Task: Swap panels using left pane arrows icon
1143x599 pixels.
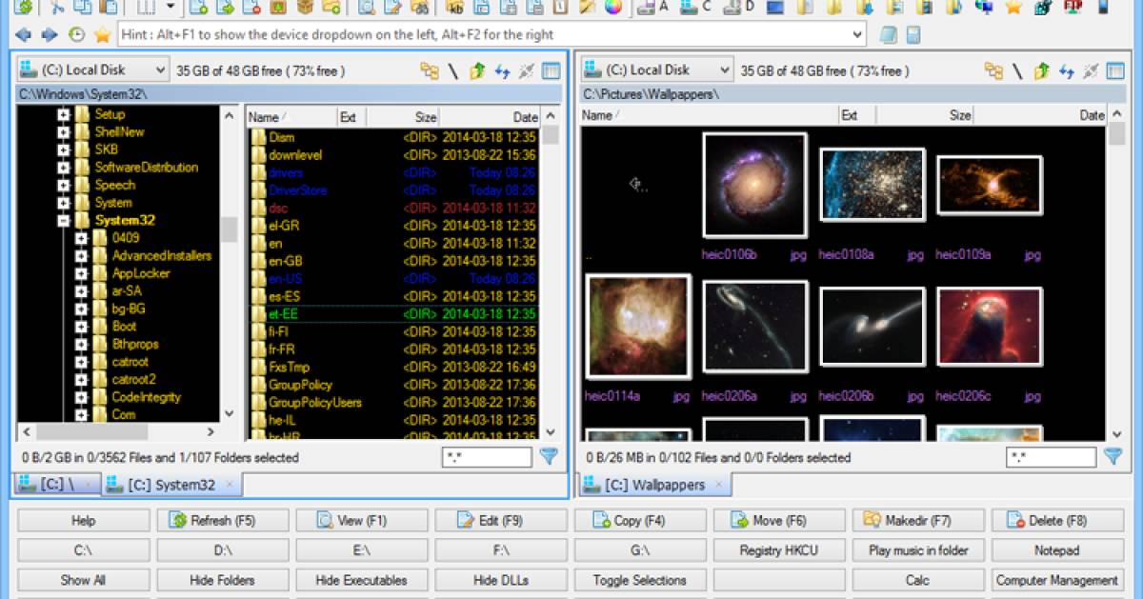Action: 502,70
